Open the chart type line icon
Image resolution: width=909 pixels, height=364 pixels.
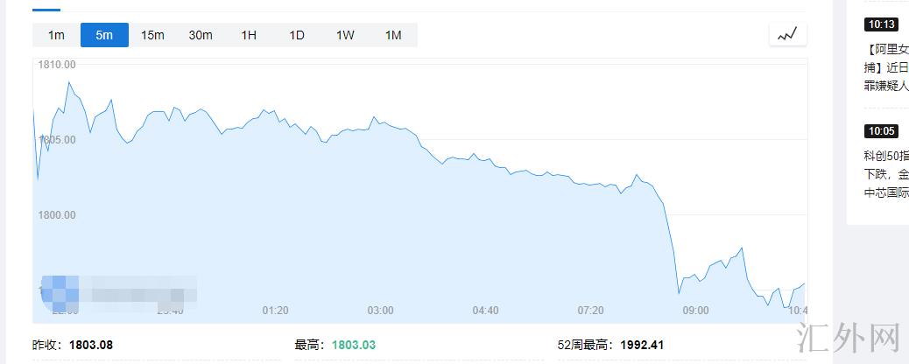point(787,35)
